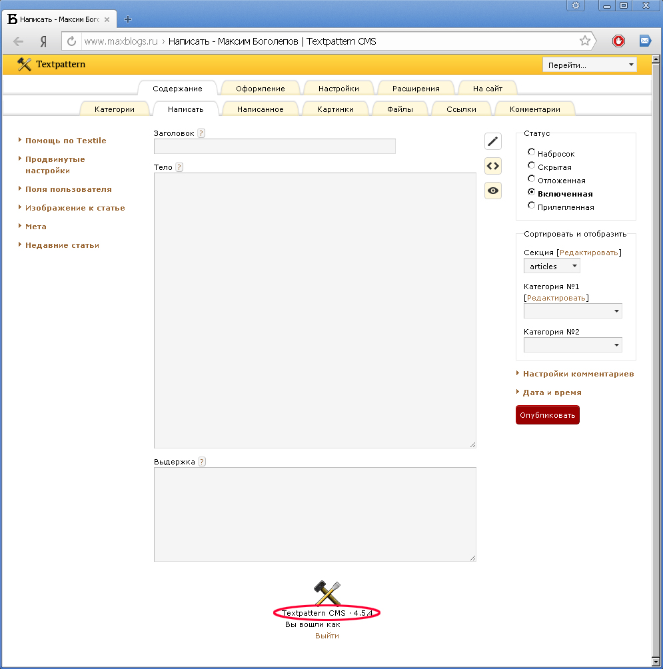Image resolution: width=663 pixels, height=669 pixels.
Task: Open the Категория №2 dropdown
Action: [x=572, y=344]
